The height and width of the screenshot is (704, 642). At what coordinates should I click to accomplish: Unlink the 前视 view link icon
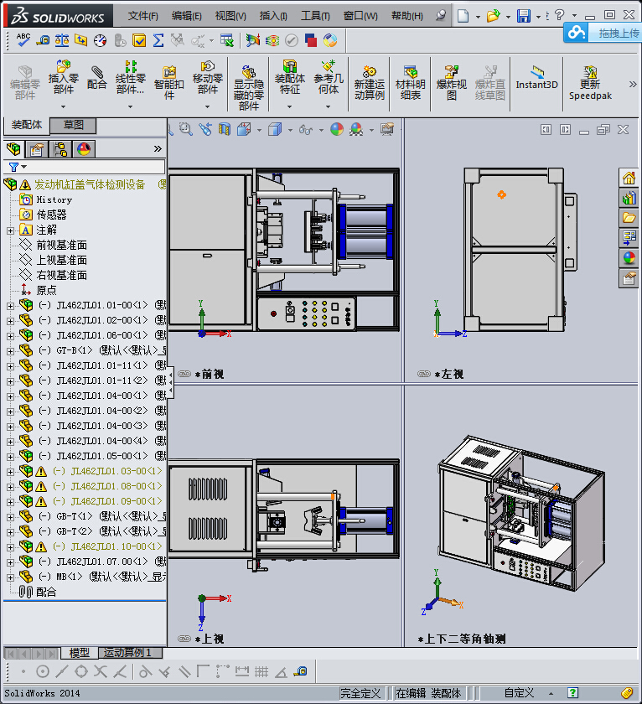click(184, 374)
